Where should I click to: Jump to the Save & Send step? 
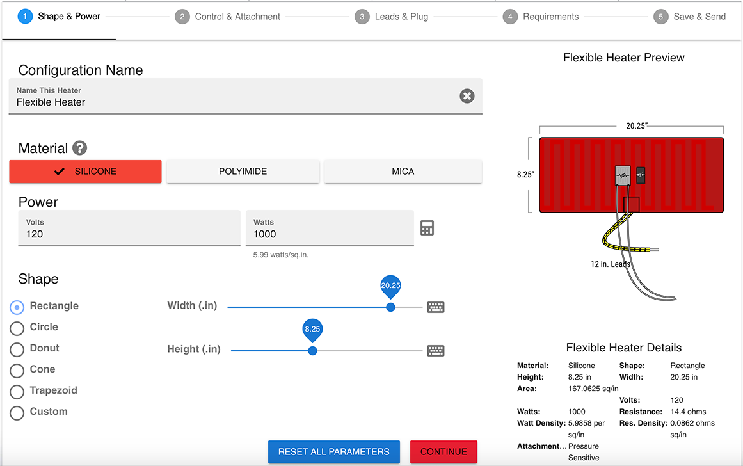point(690,17)
